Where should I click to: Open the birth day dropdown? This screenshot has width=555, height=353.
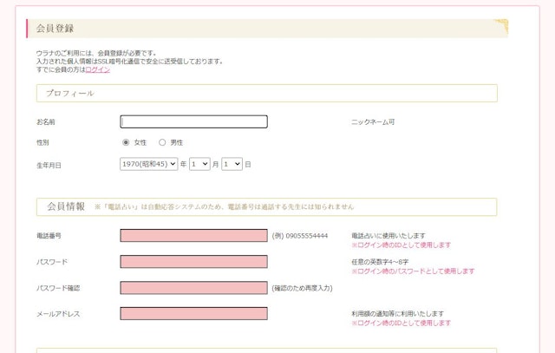[232, 163]
